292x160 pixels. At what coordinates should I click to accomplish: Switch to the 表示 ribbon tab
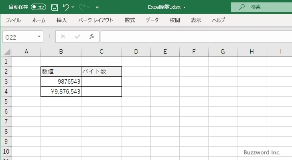[196, 20]
